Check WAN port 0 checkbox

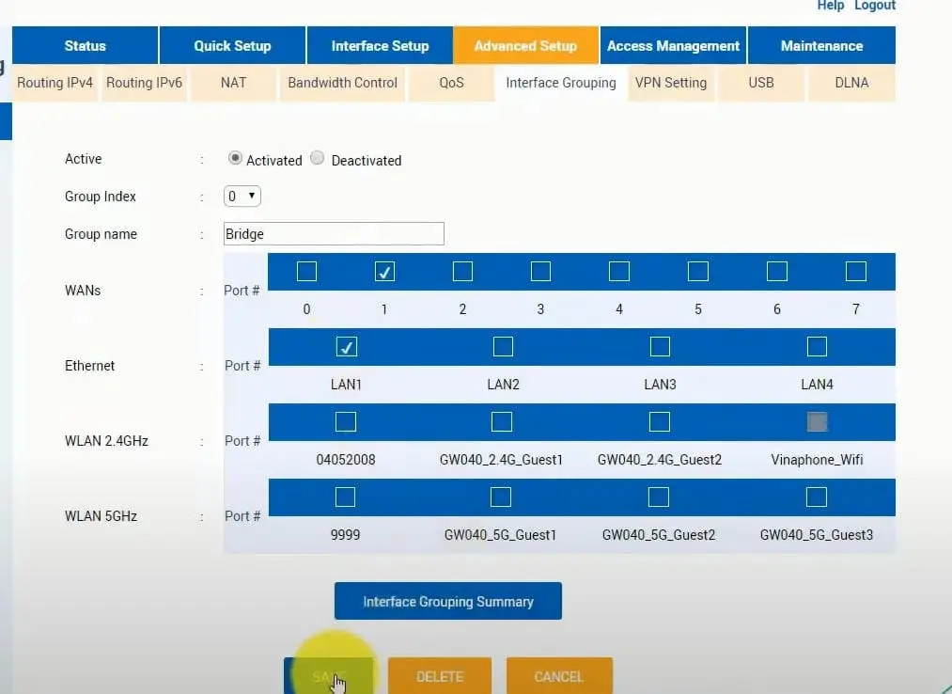[x=306, y=271]
